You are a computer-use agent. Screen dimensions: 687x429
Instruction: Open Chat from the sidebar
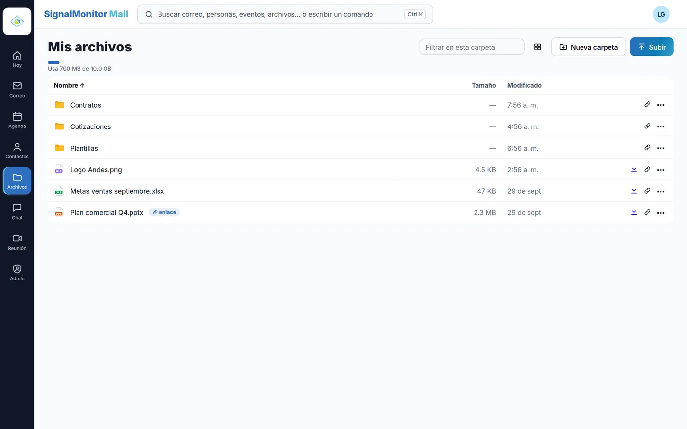[17, 211]
